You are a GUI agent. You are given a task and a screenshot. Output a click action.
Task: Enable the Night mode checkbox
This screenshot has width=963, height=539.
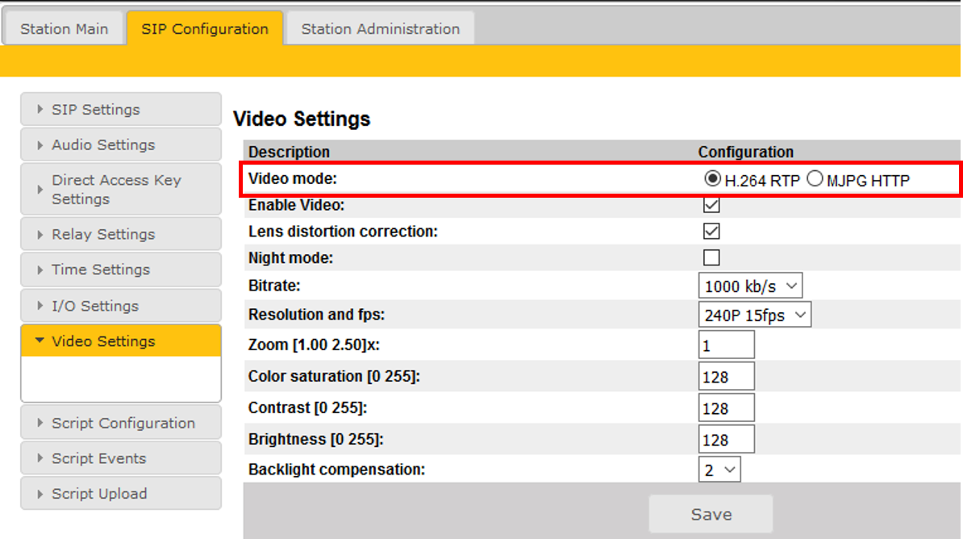coord(711,258)
